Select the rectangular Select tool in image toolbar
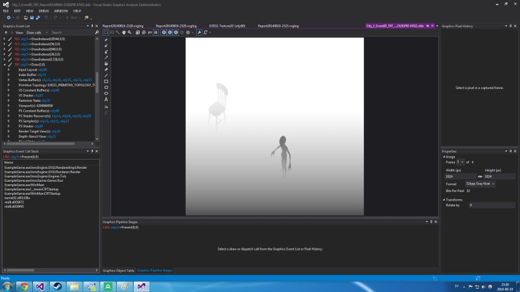Screen dimensions: 520x292 point(106,32)
